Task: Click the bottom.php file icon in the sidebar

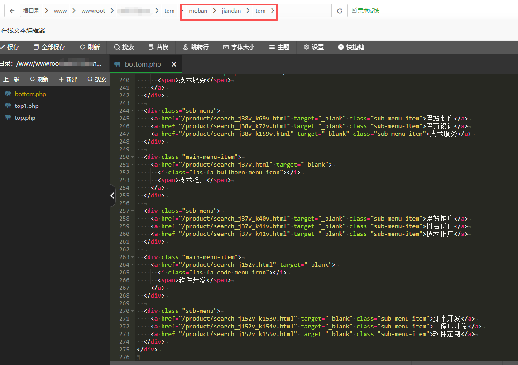Action: coord(8,94)
